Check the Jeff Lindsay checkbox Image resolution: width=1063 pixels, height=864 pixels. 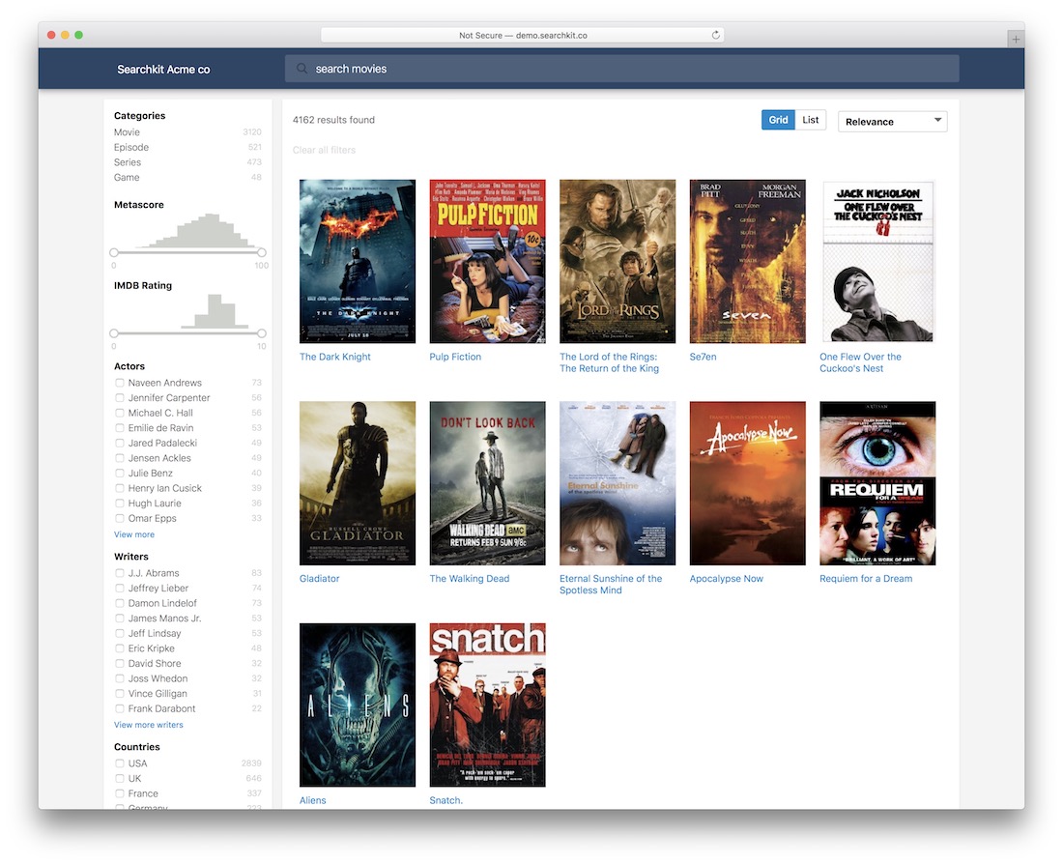[x=119, y=633]
